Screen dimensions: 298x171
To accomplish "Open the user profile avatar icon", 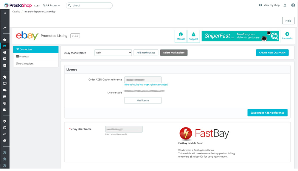I will (293, 5).
